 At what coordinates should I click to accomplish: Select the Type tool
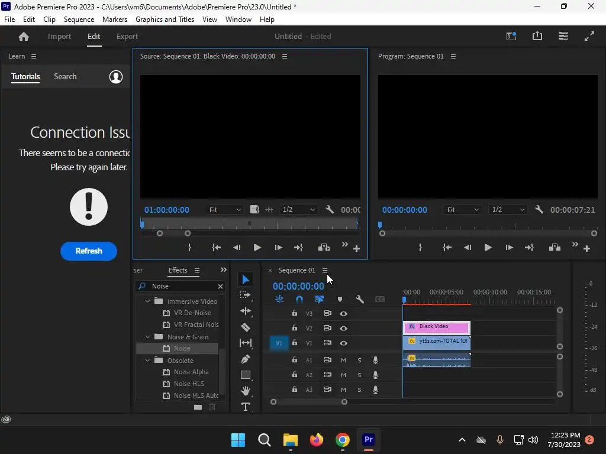click(x=246, y=407)
